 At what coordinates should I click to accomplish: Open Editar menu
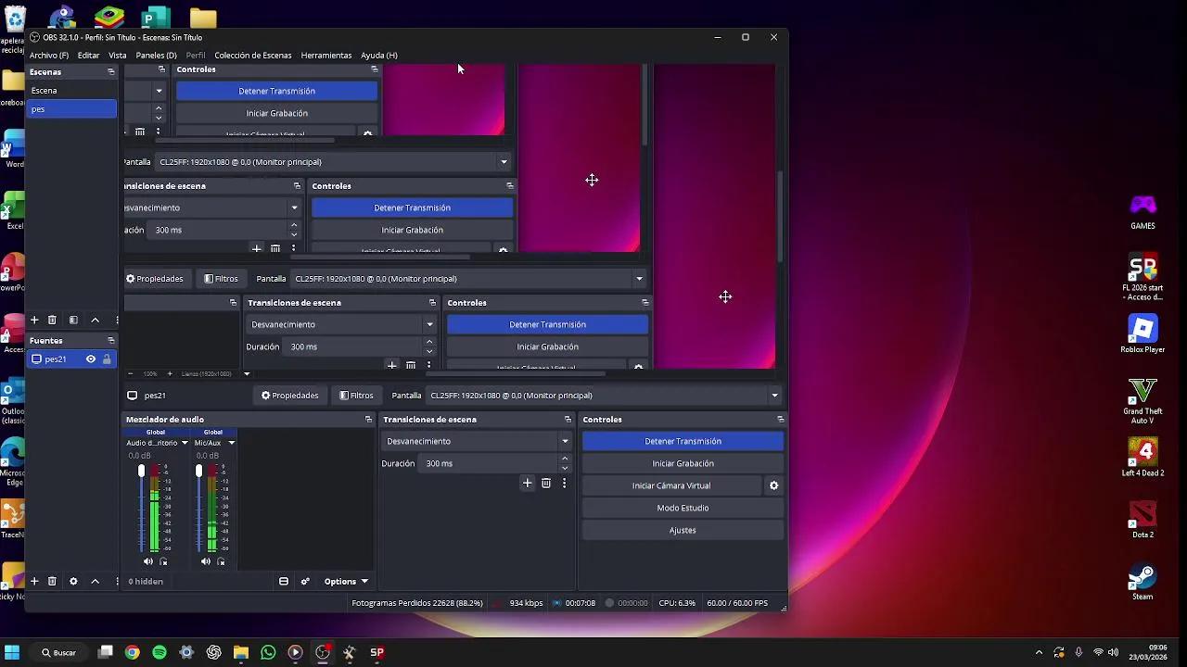point(88,55)
